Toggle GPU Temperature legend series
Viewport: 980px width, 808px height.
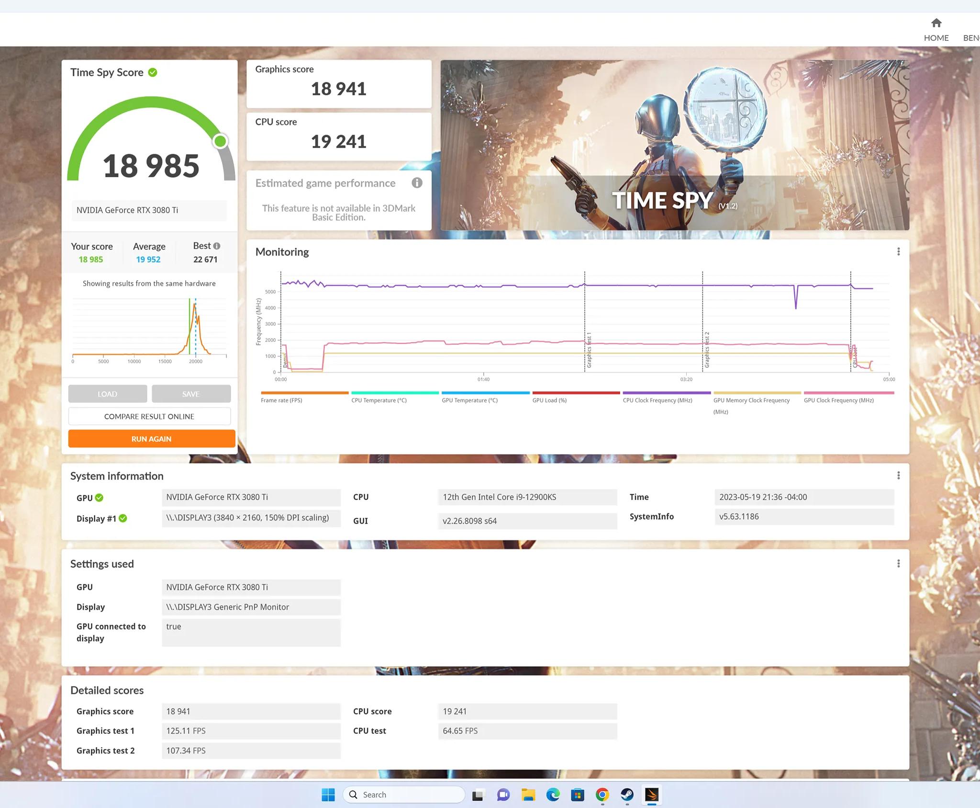pyautogui.click(x=485, y=397)
